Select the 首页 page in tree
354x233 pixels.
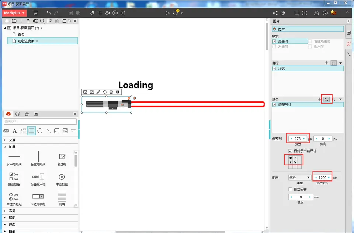coord(21,35)
